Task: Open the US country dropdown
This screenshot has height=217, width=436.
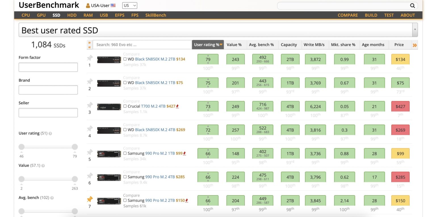Action: point(130,5)
